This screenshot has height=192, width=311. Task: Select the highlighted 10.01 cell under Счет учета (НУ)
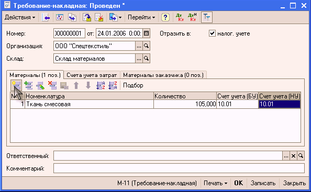pyautogui.click(x=280, y=104)
